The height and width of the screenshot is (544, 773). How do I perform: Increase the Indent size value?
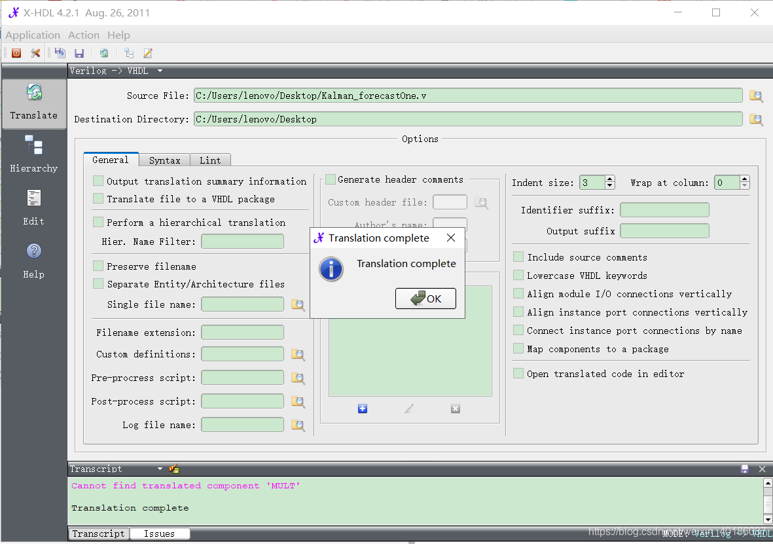click(x=610, y=179)
